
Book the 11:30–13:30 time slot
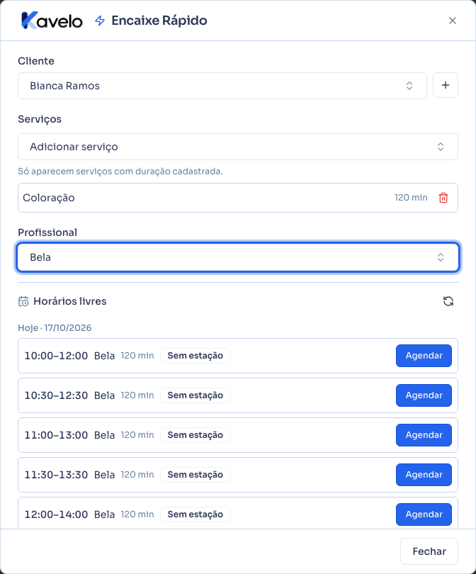tap(424, 475)
